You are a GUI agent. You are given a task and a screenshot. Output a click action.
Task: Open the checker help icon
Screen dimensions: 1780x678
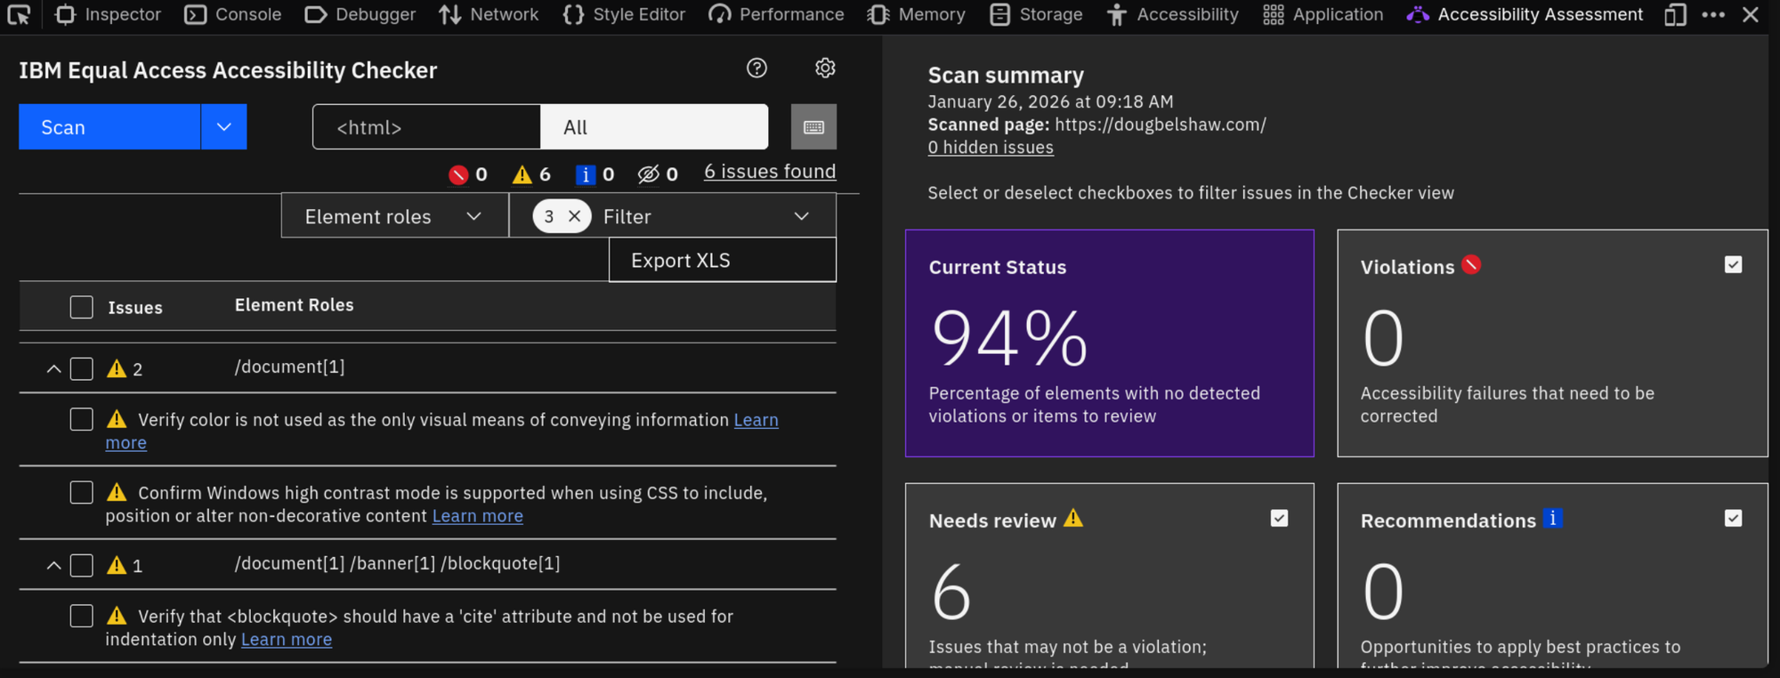click(756, 69)
